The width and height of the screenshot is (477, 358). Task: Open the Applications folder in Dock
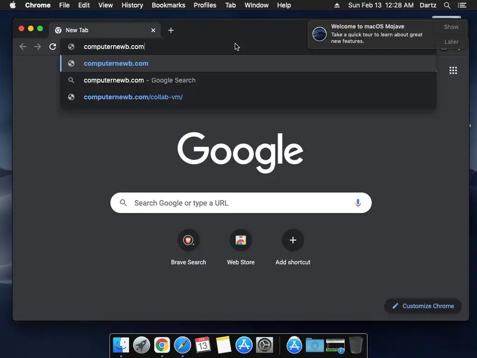[x=294, y=345]
